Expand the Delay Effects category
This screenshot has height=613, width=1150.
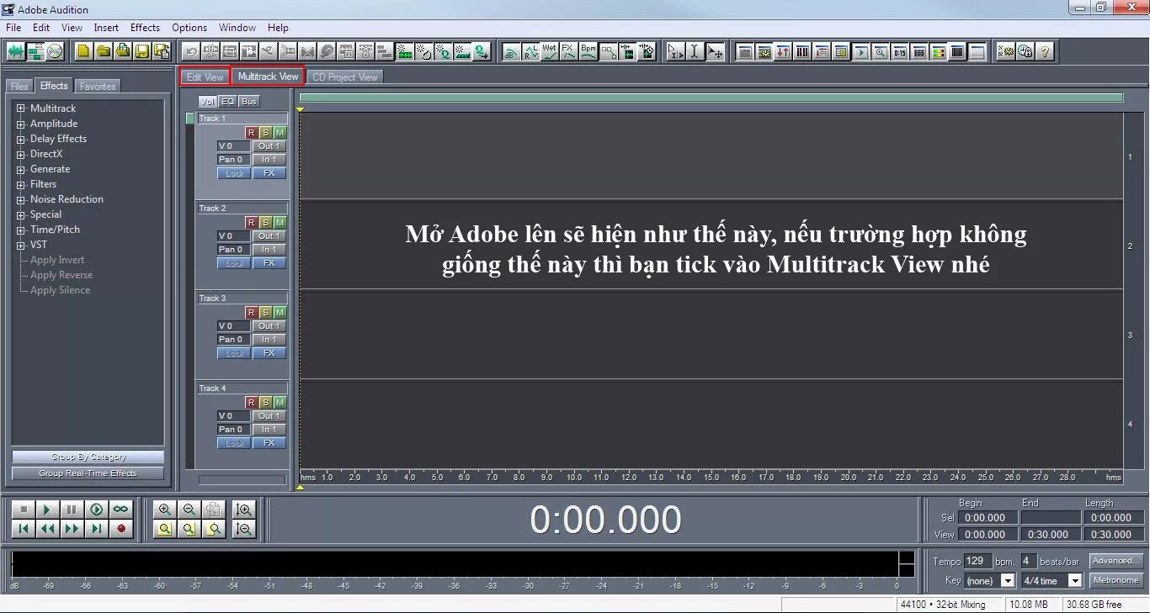coord(21,139)
